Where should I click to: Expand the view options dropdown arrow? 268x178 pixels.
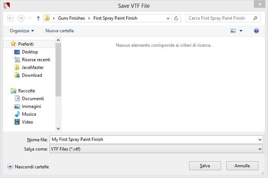click(x=241, y=31)
